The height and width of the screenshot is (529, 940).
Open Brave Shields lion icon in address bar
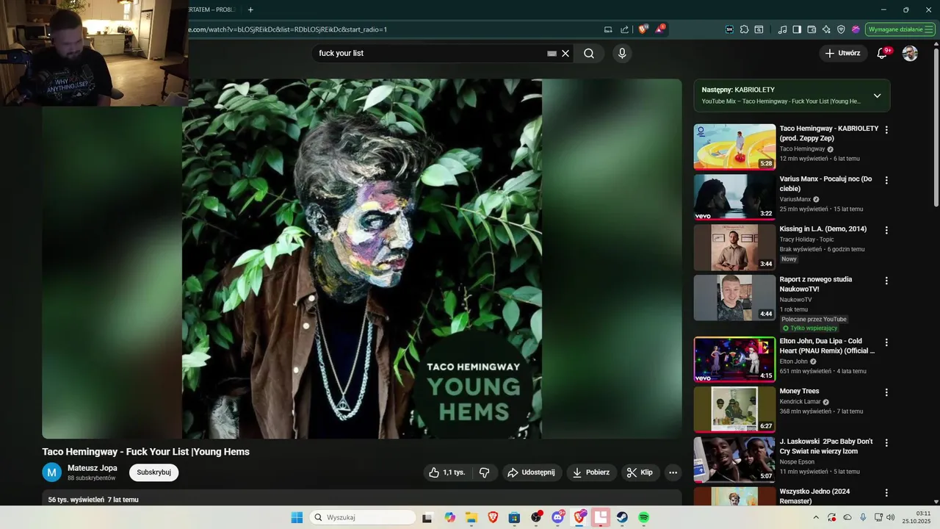click(x=643, y=29)
